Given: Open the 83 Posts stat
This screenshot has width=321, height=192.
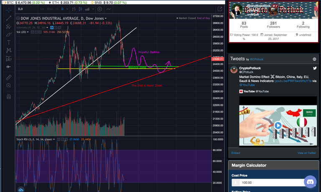Looking at the screenshot, I should tap(244, 25).
